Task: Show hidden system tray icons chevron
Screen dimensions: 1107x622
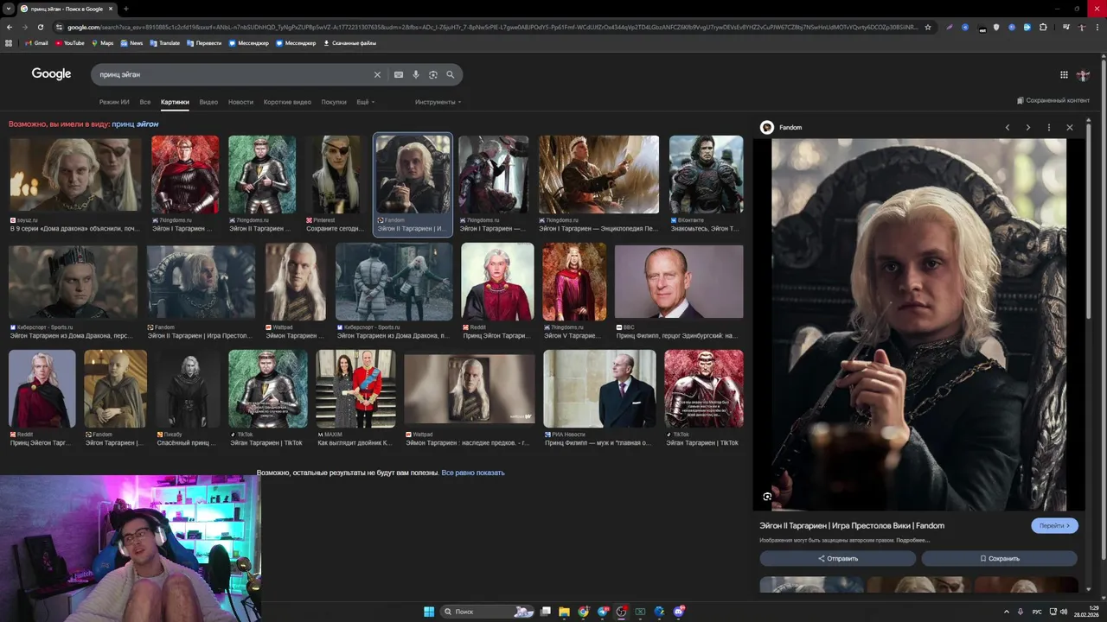Action: [x=1007, y=612]
